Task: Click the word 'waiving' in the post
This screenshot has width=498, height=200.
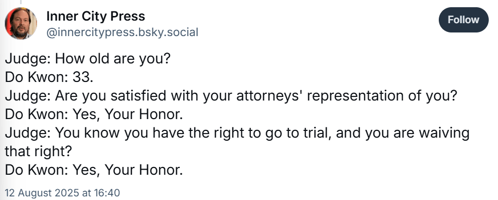Action: point(444,134)
